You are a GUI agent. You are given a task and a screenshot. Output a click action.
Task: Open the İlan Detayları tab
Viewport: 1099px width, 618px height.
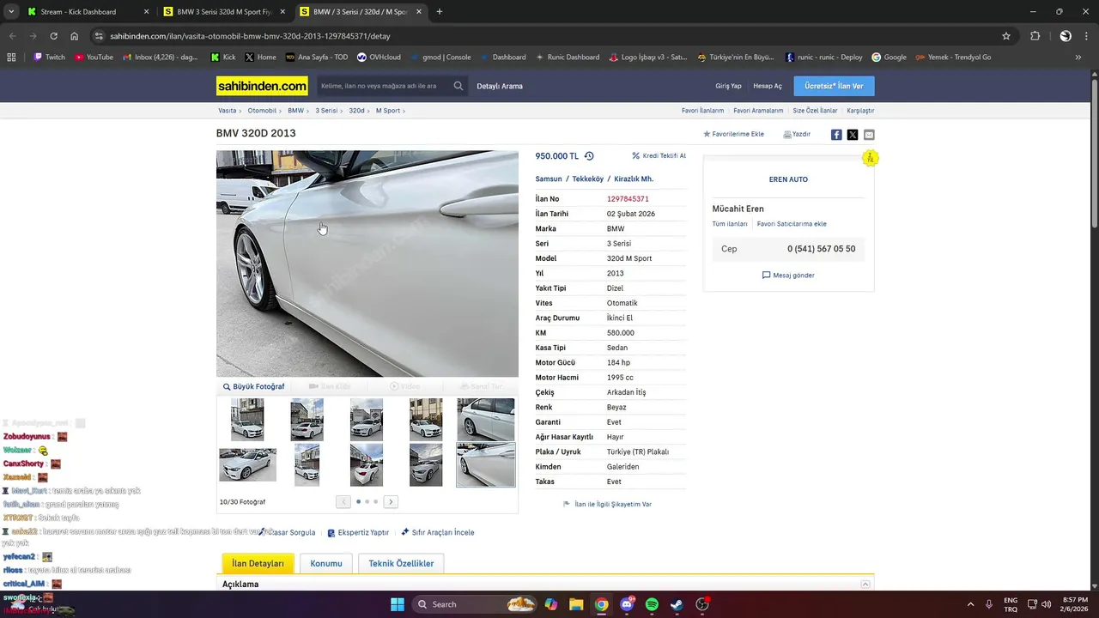click(x=258, y=563)
